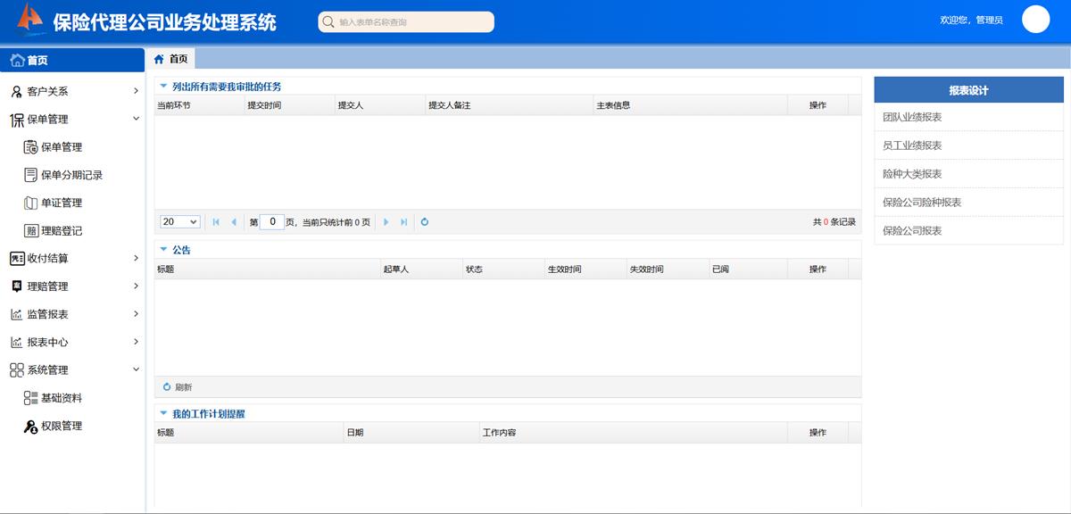Click the 欢迎您，管理员 text
The width and height of the screenshot is (1071, 514).
pyautogui.click(x=972, y=20)
